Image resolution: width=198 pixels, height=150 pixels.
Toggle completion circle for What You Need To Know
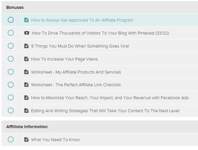(11, 140)
